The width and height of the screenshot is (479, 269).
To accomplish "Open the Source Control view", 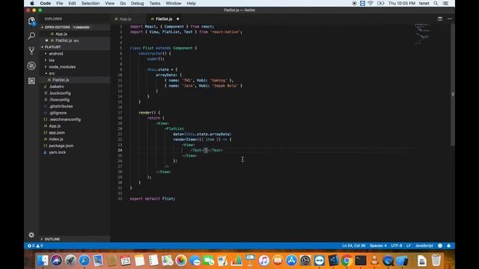I will click(31, 51).
